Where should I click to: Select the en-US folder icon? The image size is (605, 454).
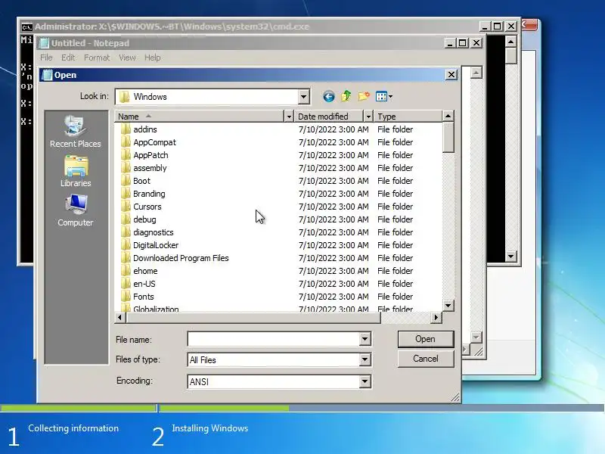click(x=126, y=284)
